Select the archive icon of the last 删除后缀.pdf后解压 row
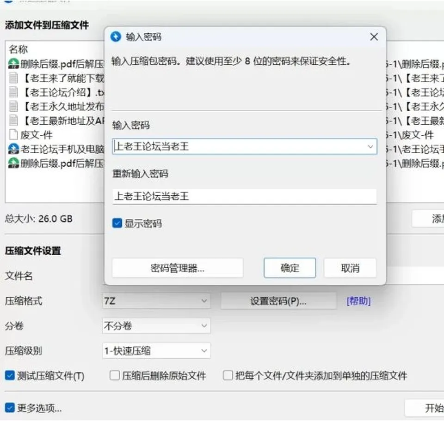 [13, 163]
